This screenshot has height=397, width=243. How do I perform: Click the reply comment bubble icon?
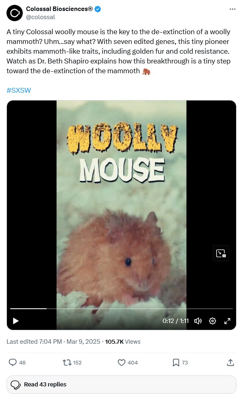coord(13,362)
